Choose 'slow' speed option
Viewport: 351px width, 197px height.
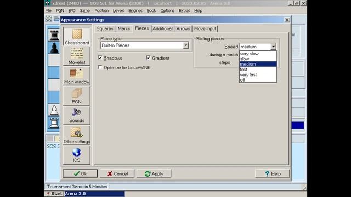click(x=258, y=59)
